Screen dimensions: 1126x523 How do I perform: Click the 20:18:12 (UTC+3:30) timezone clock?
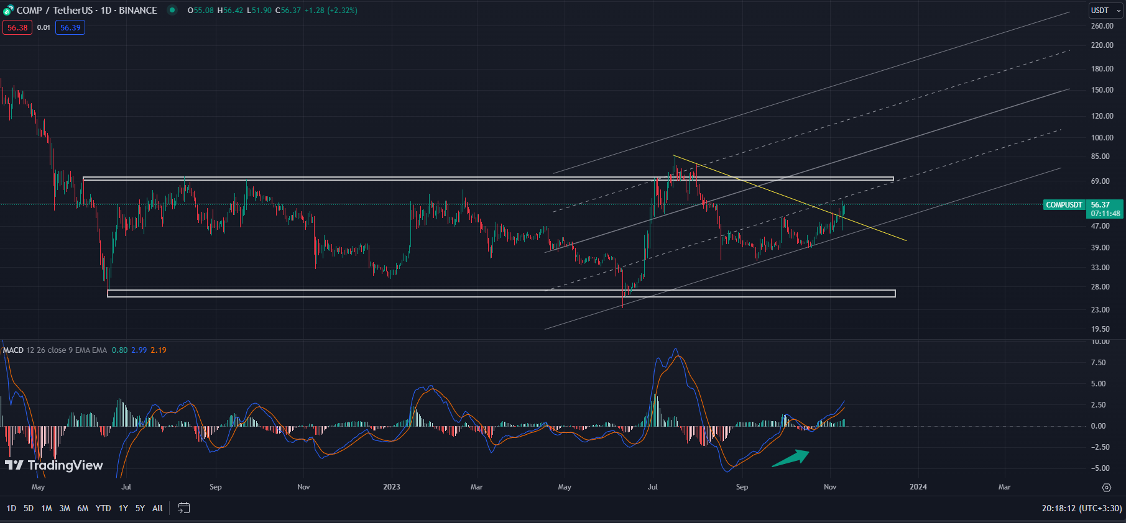pyautogui.click(x=1082, y=508)
